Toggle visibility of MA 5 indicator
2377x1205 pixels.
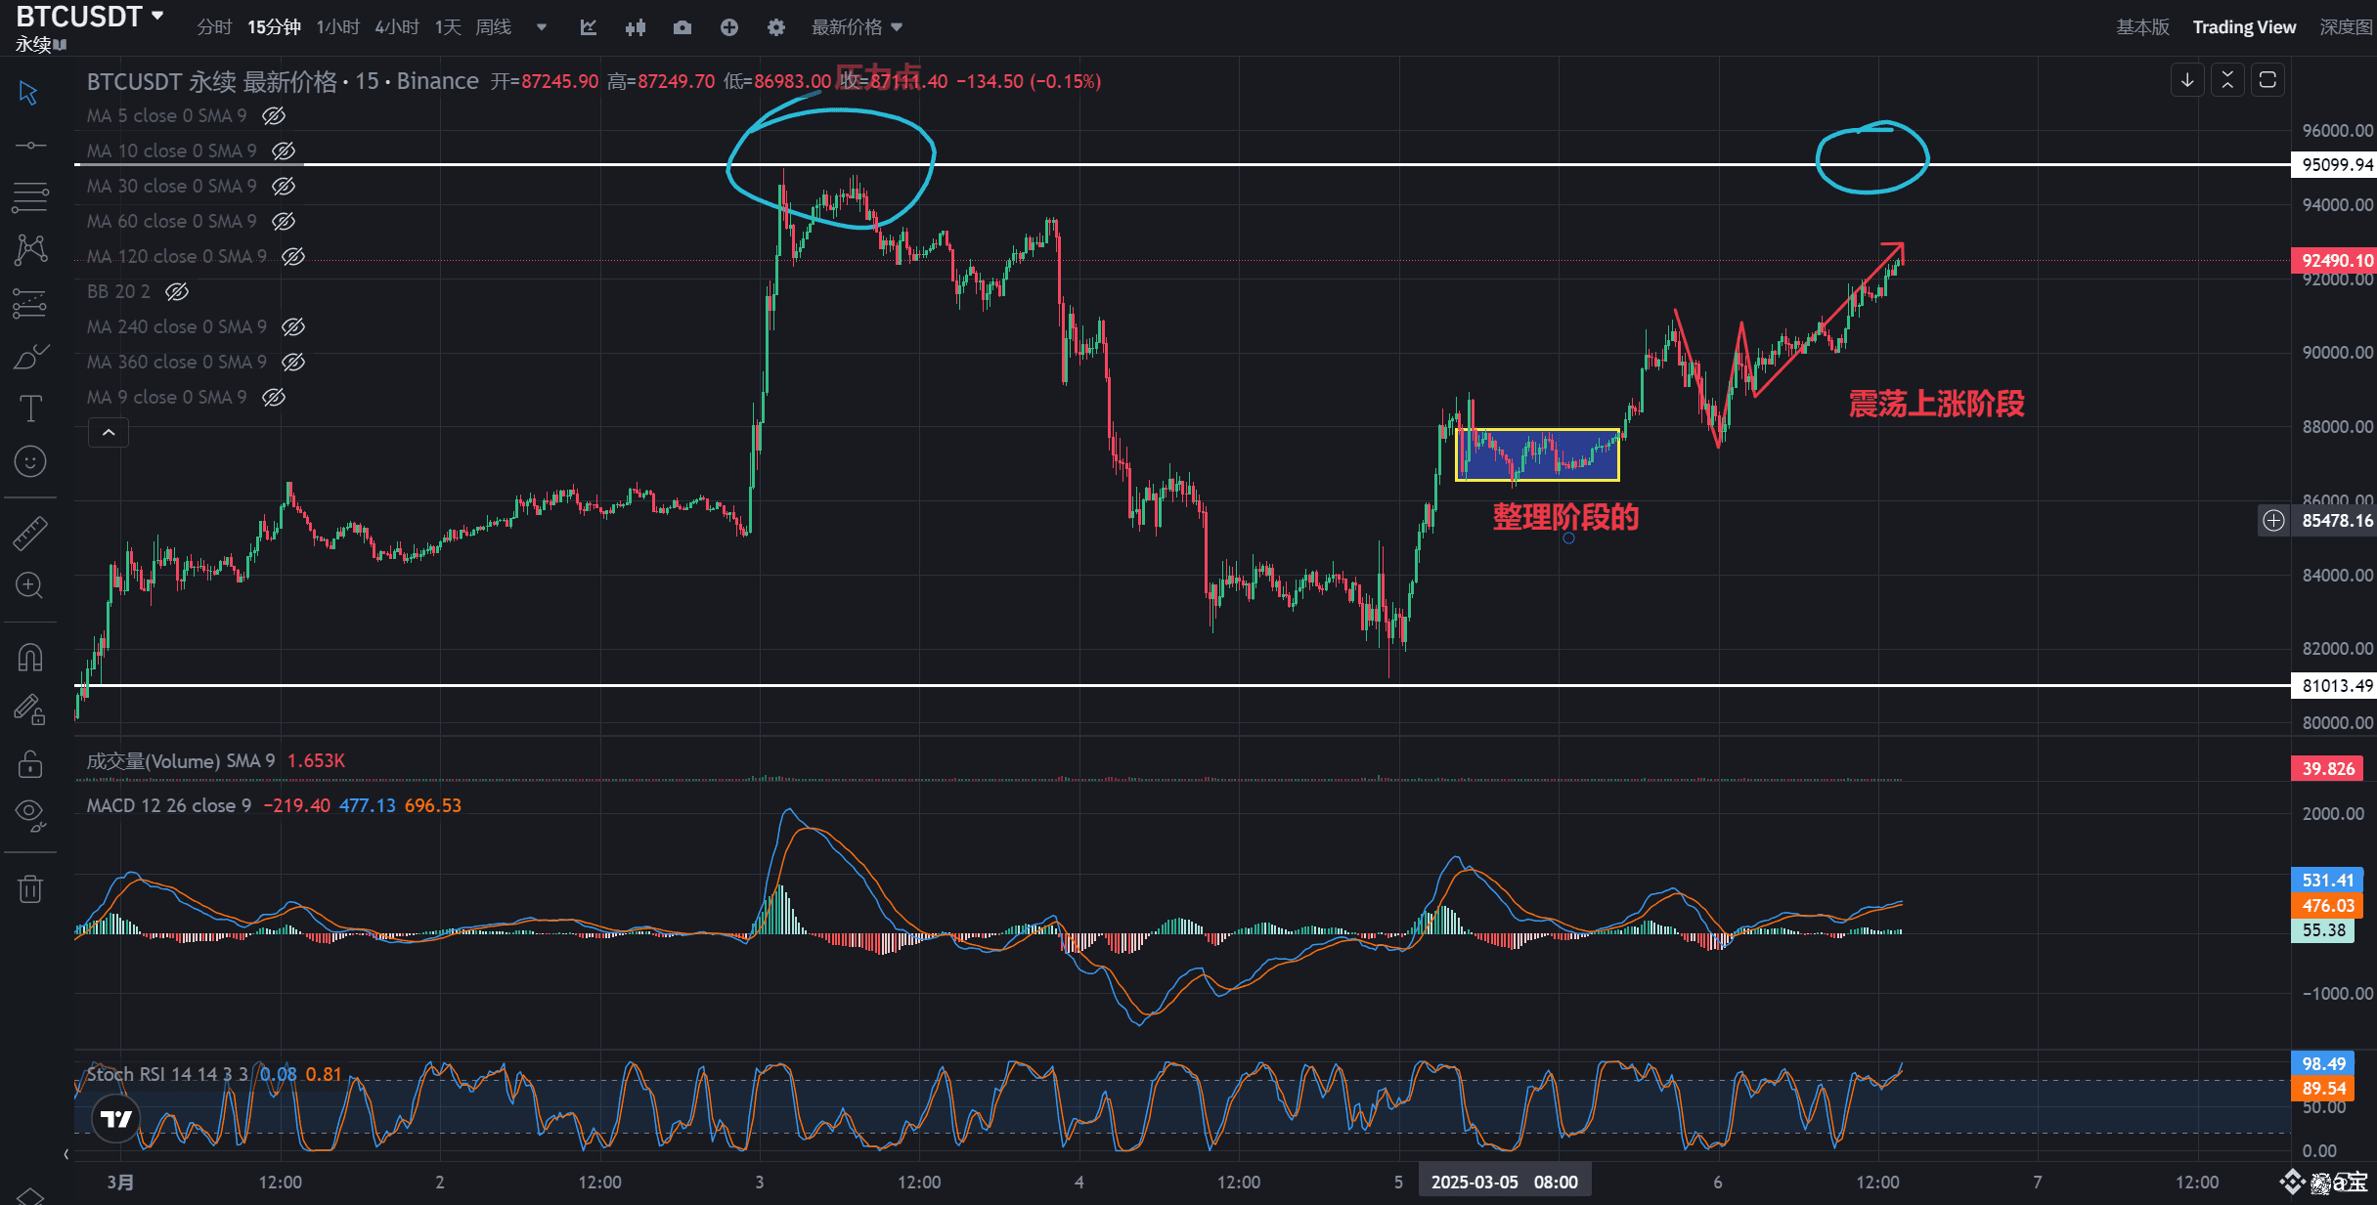tap(274, 115)
